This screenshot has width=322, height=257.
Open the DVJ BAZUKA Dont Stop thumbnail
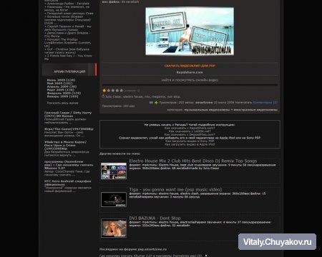click(114, 228)
